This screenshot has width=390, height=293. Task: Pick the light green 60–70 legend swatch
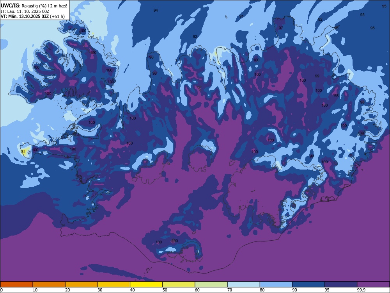coord(211,284)
